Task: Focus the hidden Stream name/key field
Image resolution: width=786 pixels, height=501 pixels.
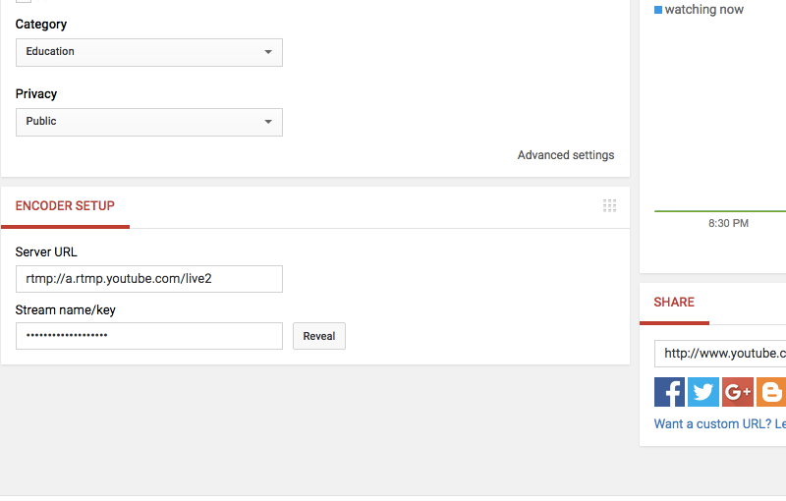Action: (x=148, y=336)
